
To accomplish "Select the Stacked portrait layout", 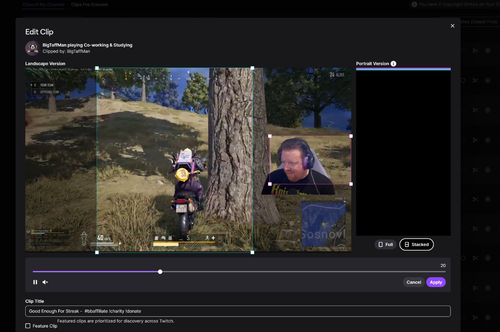I will pyautogui.click(x=416, y=244).
